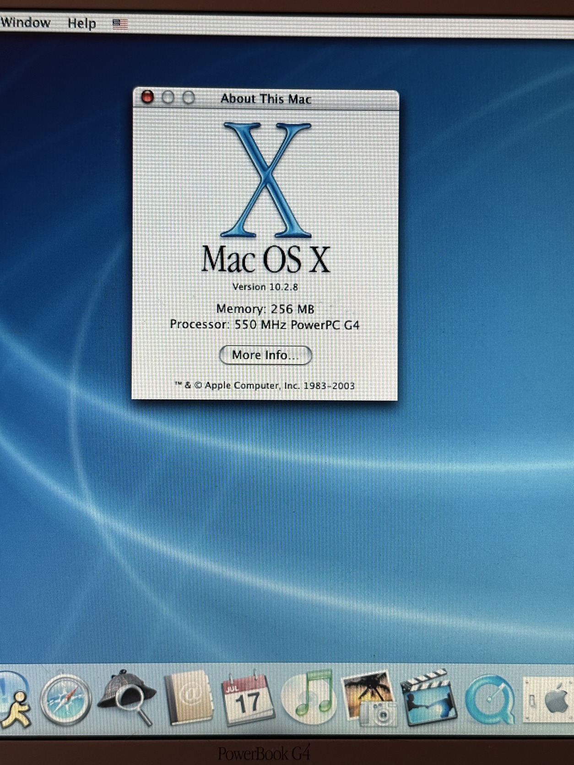
Task: Launch Safari from the dock
Action: [65, 700]
